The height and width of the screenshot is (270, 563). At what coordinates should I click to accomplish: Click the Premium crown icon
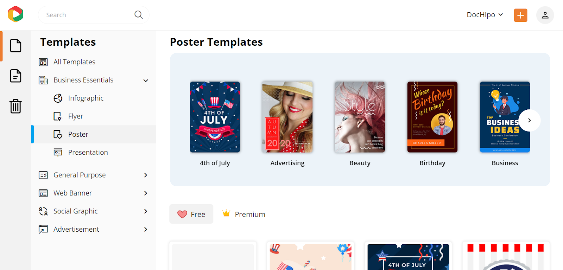[x=226, y=213]
